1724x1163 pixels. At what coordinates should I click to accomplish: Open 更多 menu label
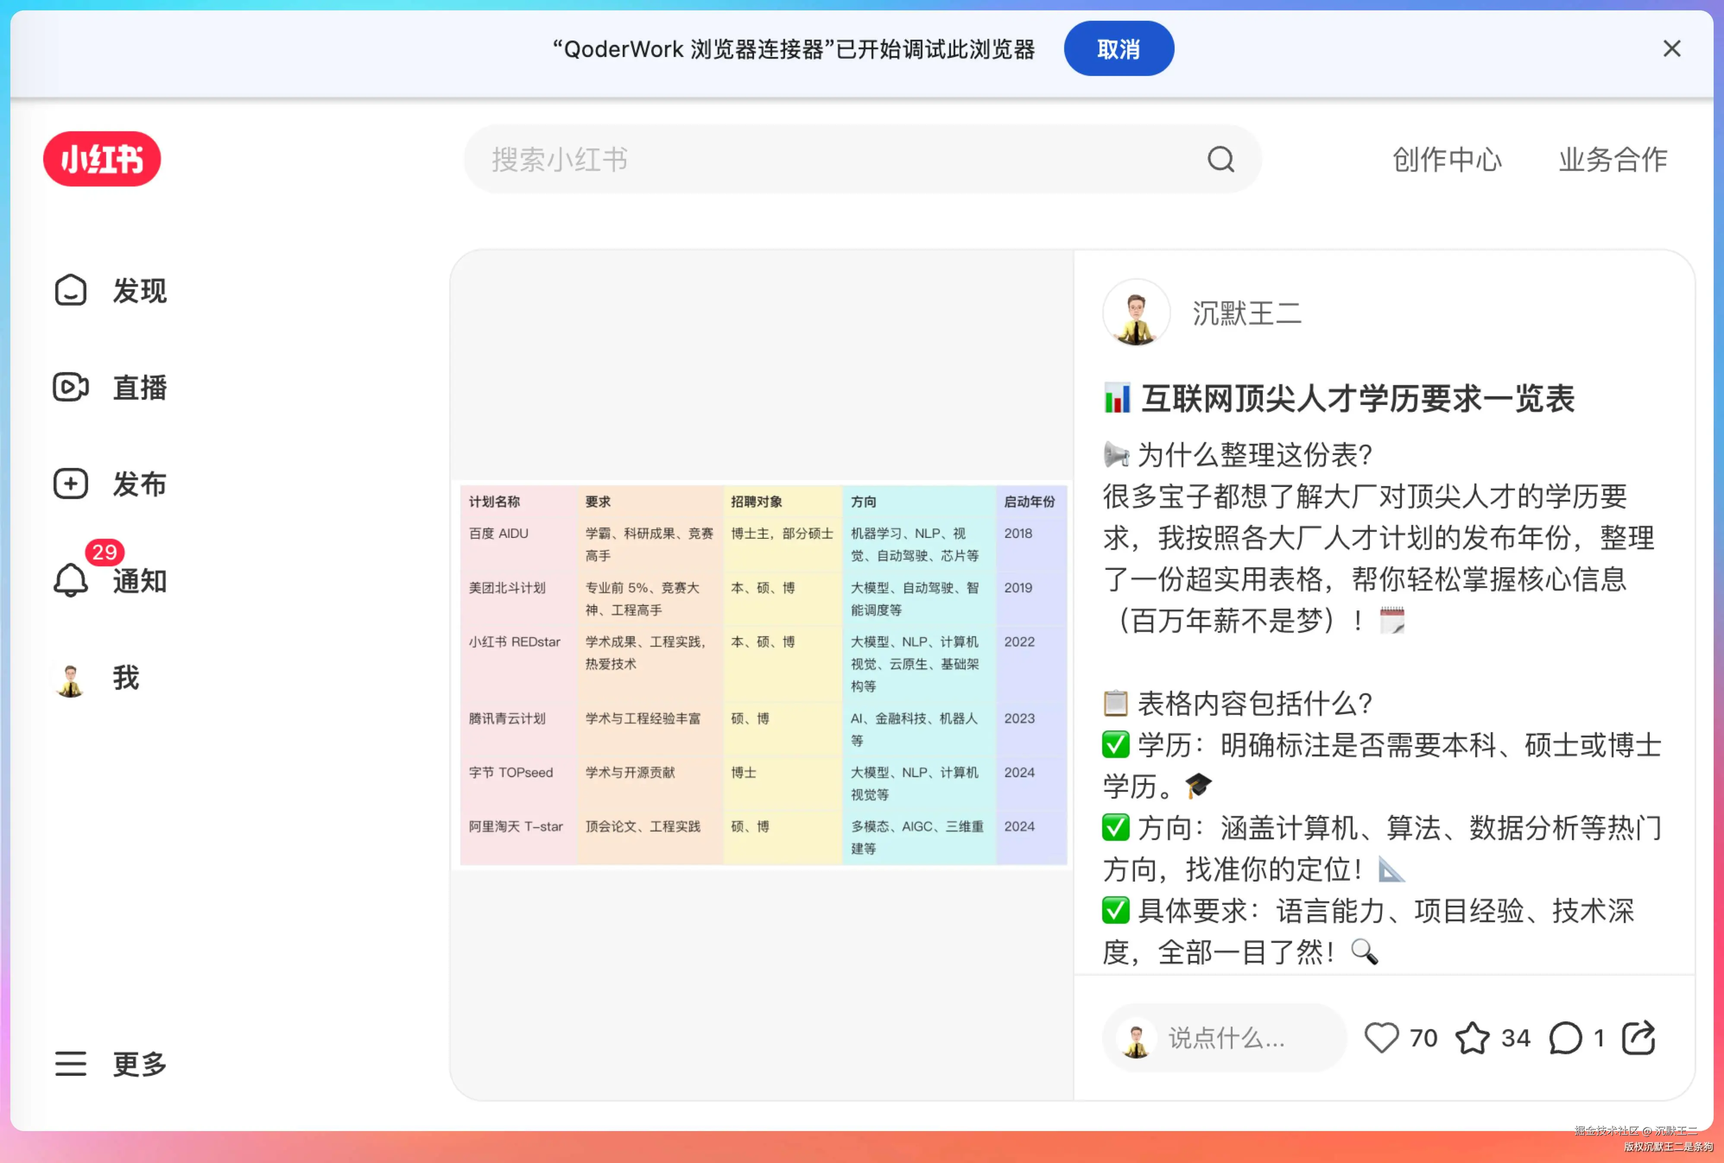139,1064
